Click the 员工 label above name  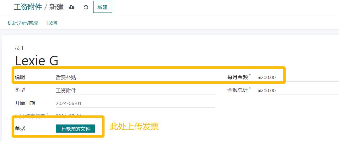click(20, 48)
